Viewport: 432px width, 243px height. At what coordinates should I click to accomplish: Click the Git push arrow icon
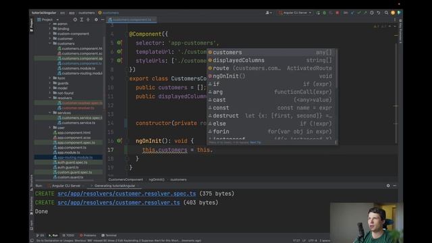coord(365,13)
